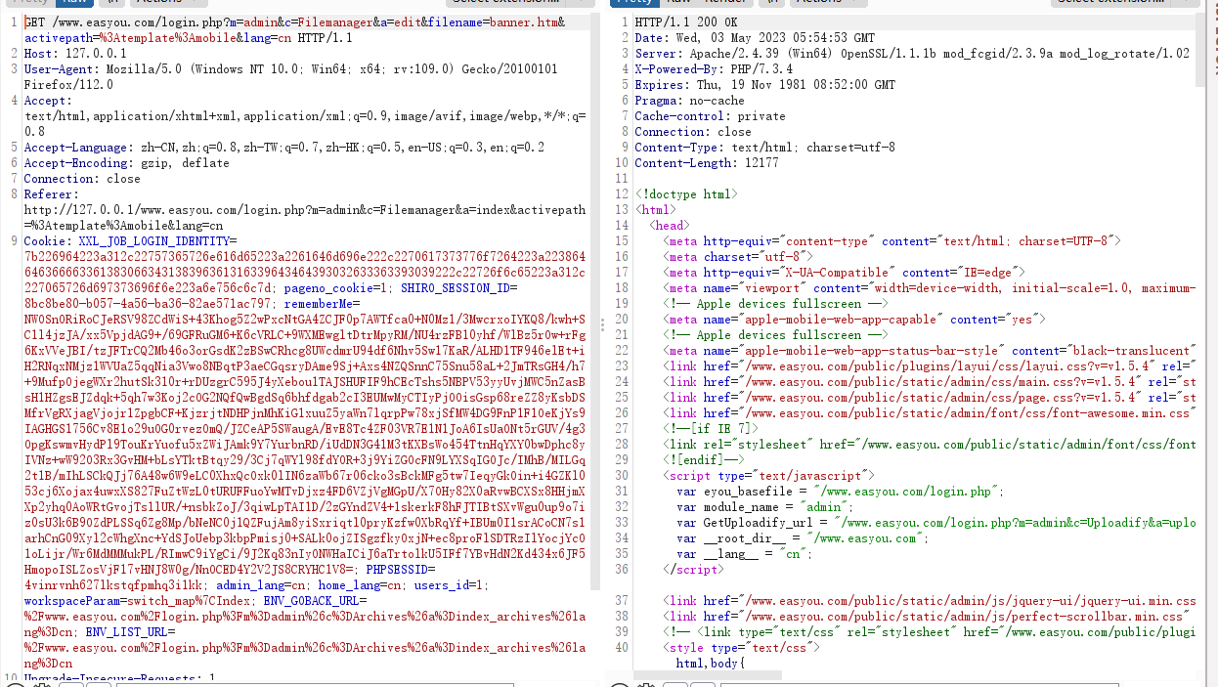Select the Expires header line in the response
Image resolution: width=1218 pixels, height=687 pixels.
click(x=764, y=84)
